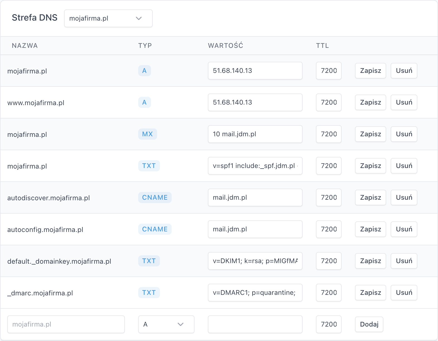
Task: Save the www.mojafirma.pl A record
Action: pyautogui.click(x=370, y=102)
